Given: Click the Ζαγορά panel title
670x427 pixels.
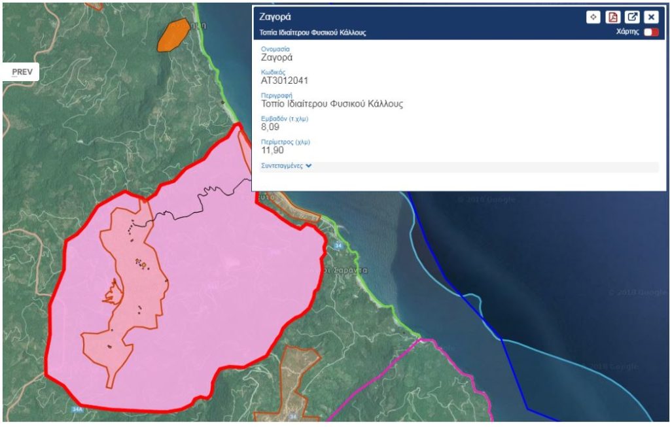Looking at the screenshot, I should coord(275,17).
